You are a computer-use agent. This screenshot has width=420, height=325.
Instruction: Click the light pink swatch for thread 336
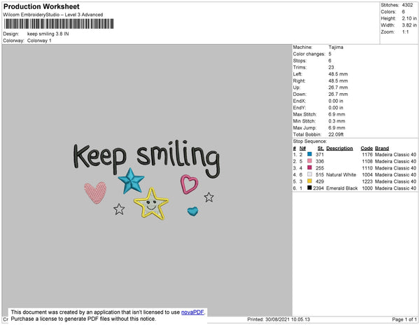(x=309, y=161)
